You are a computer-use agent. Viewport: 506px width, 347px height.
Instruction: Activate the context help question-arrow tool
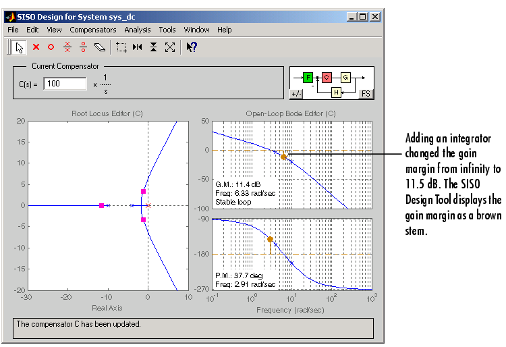(192, 47)
